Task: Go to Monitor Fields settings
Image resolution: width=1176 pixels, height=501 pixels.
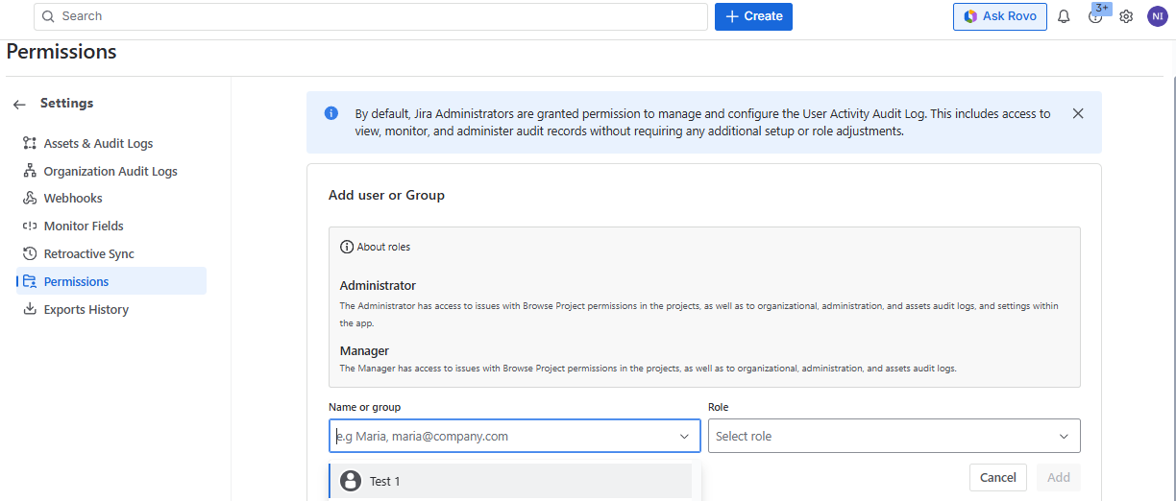Action: point(110,227)
